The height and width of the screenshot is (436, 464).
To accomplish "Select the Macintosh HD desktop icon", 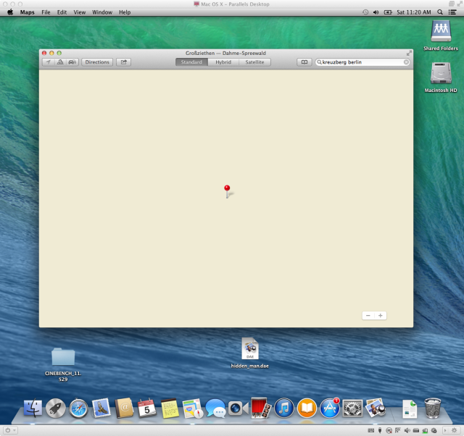I will click(441, 77).
